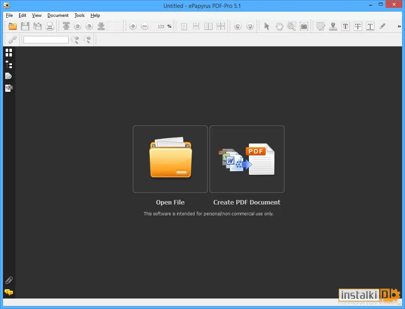405x309 pixels.
Task: Minimize the ePapyrus window
Action: pyautogui.click(x=371, y=4)
